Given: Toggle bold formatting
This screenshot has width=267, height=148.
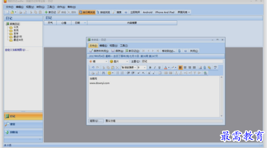Looking at the screenshot, I should point(150,67).
